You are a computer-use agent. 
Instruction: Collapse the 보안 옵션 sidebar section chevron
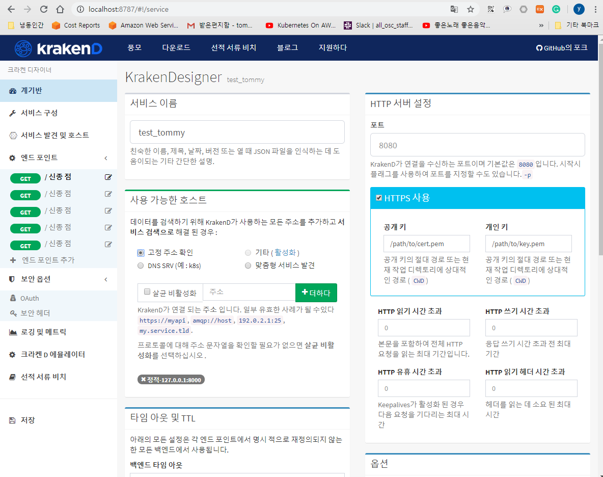106,280
